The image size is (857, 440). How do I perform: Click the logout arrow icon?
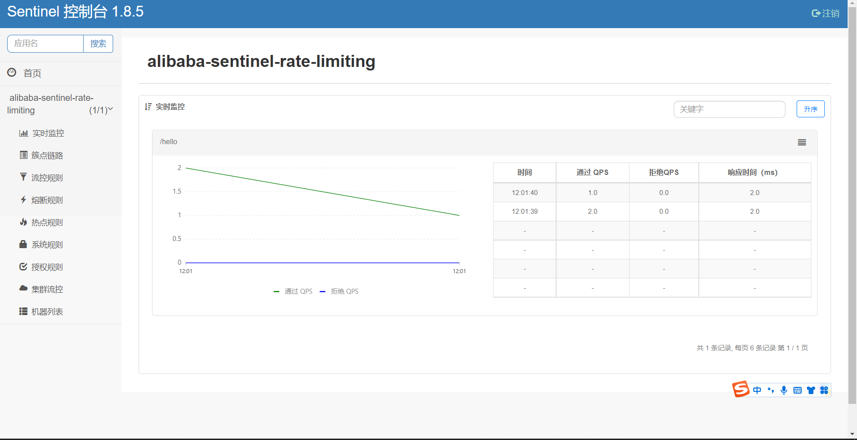coord(816,13)
